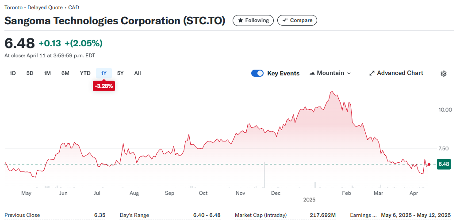Click the Apr label on the x-axis
This screenshot has width=456, height=220.
tap(413, 193)
